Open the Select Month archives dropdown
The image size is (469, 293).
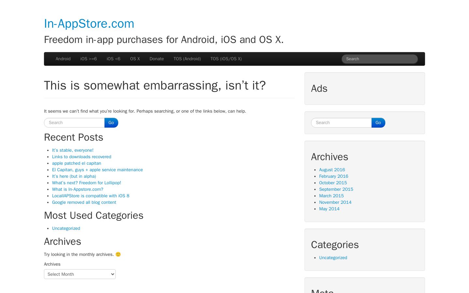80,274
